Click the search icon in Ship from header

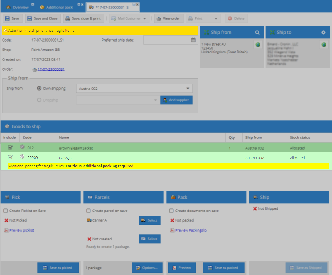(257, 32)
